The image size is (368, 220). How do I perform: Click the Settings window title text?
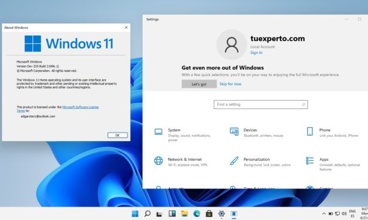coord(153,19)
